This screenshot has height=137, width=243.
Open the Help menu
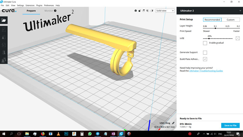click(x=58, y=5)
